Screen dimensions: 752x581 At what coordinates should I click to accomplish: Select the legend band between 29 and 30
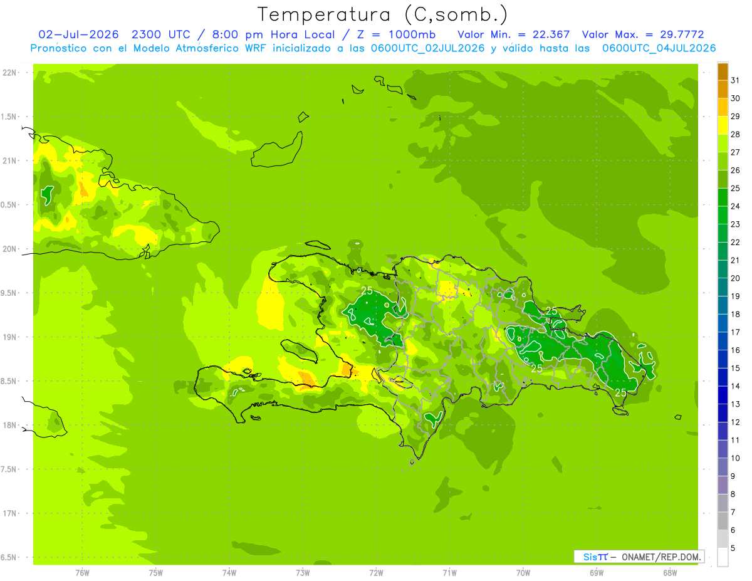pos(723,107)
